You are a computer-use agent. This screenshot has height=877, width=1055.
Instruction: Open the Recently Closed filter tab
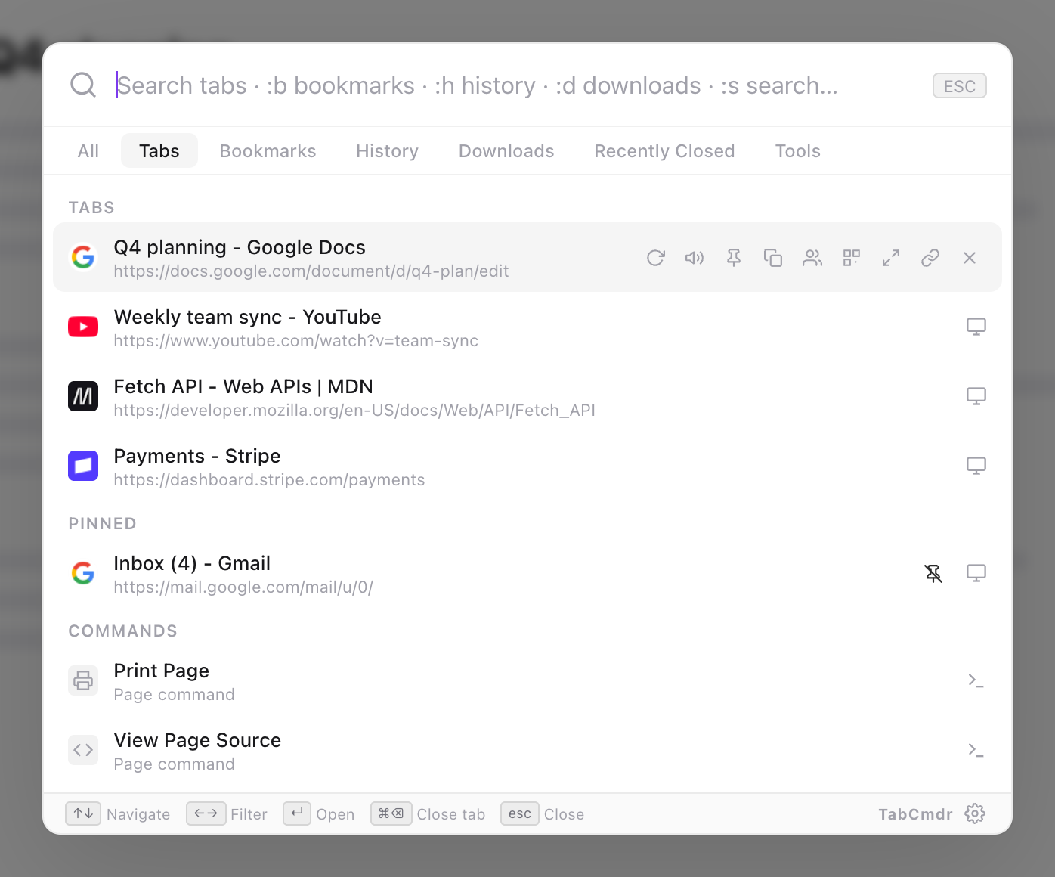click(664, 150)
